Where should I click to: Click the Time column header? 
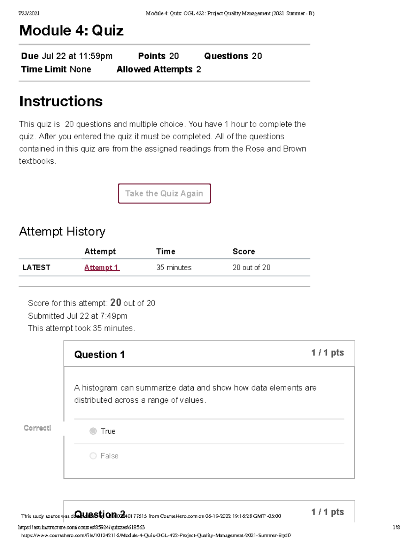click(166, 252)
